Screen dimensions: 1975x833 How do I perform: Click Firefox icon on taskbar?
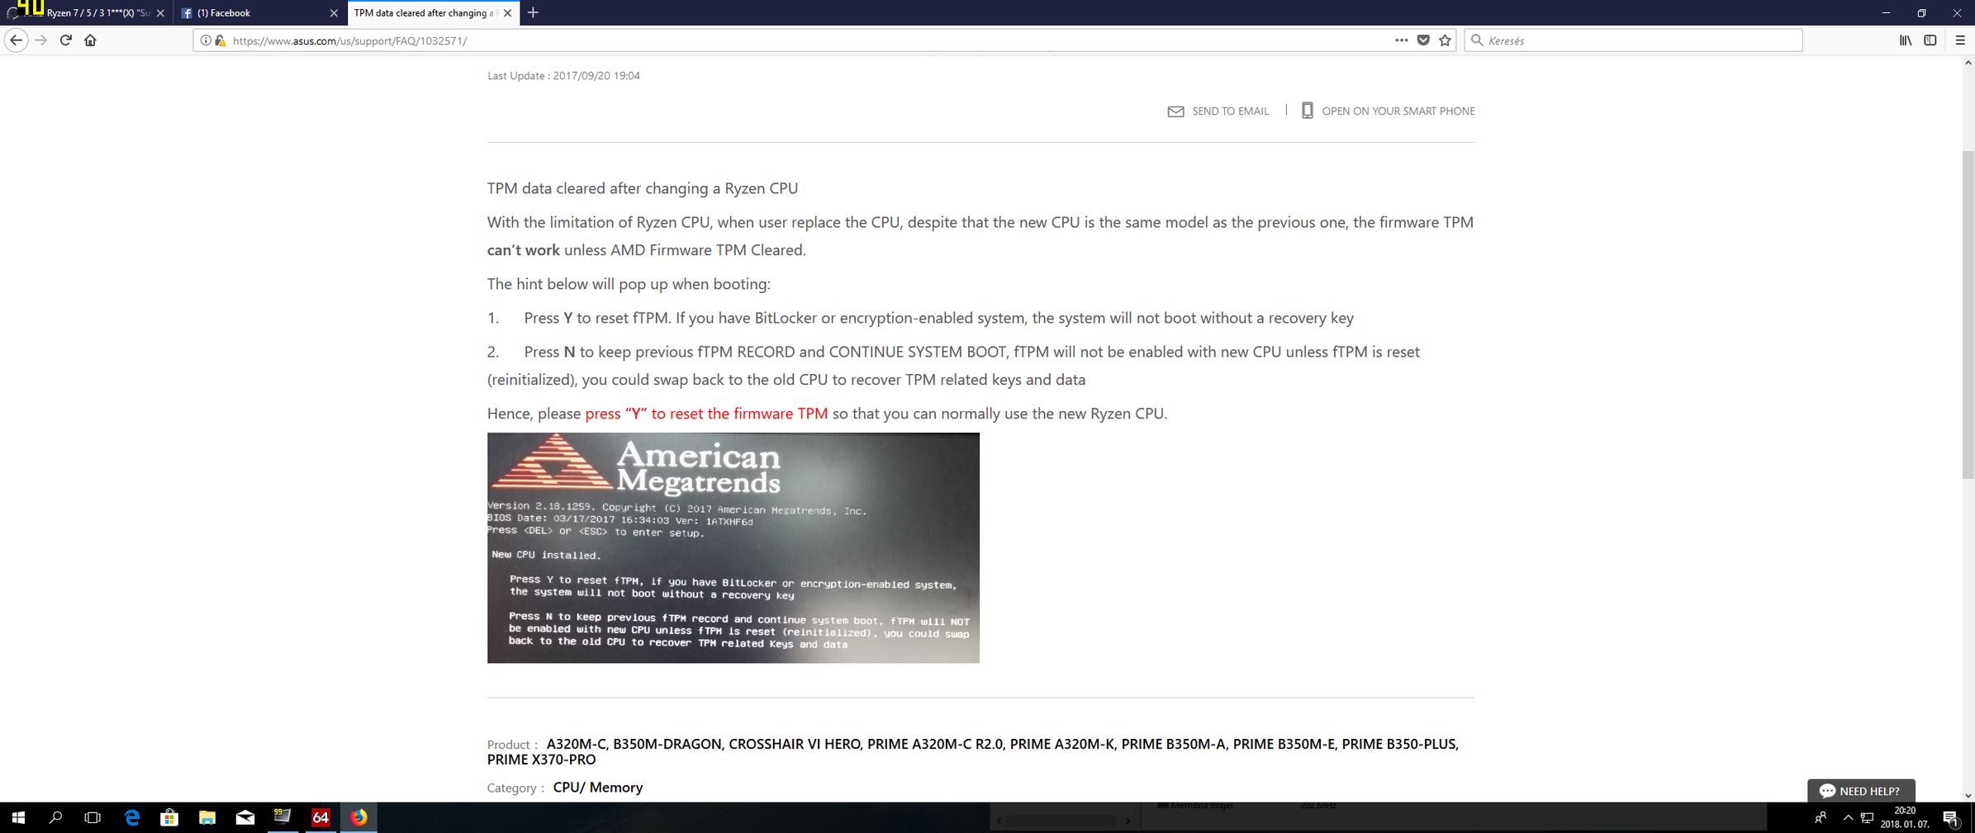point(358,817)
